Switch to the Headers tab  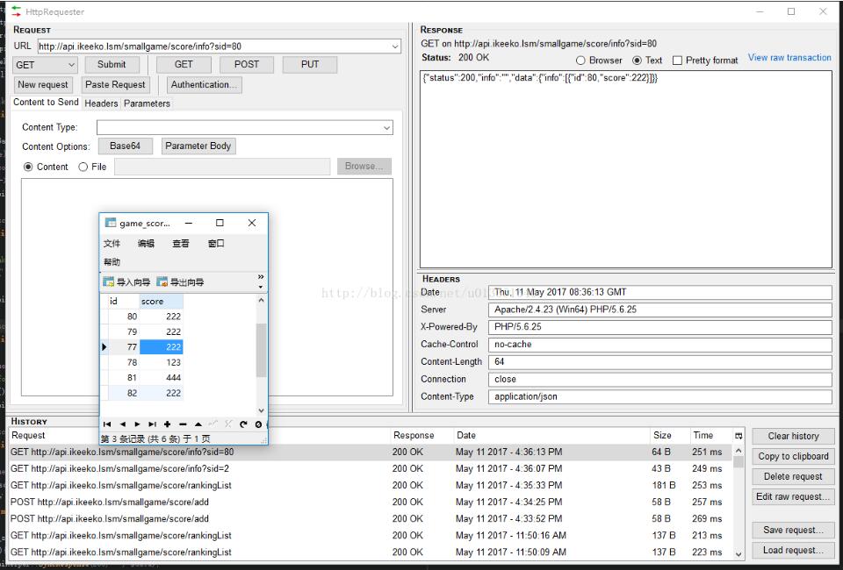click(x=101, y=103)
